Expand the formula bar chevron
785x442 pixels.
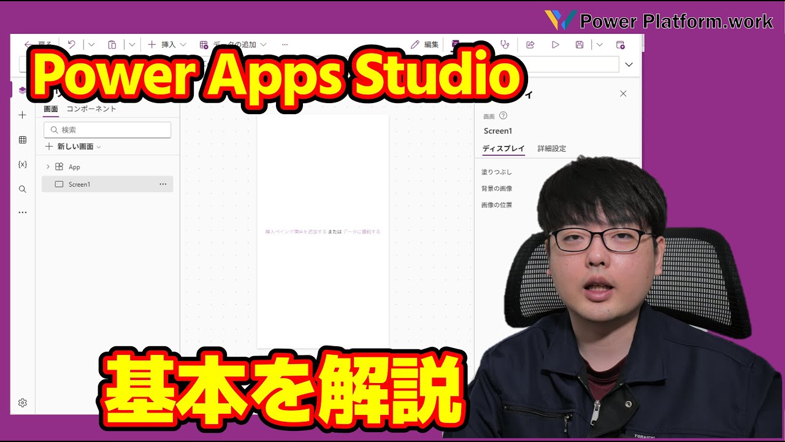629,64
